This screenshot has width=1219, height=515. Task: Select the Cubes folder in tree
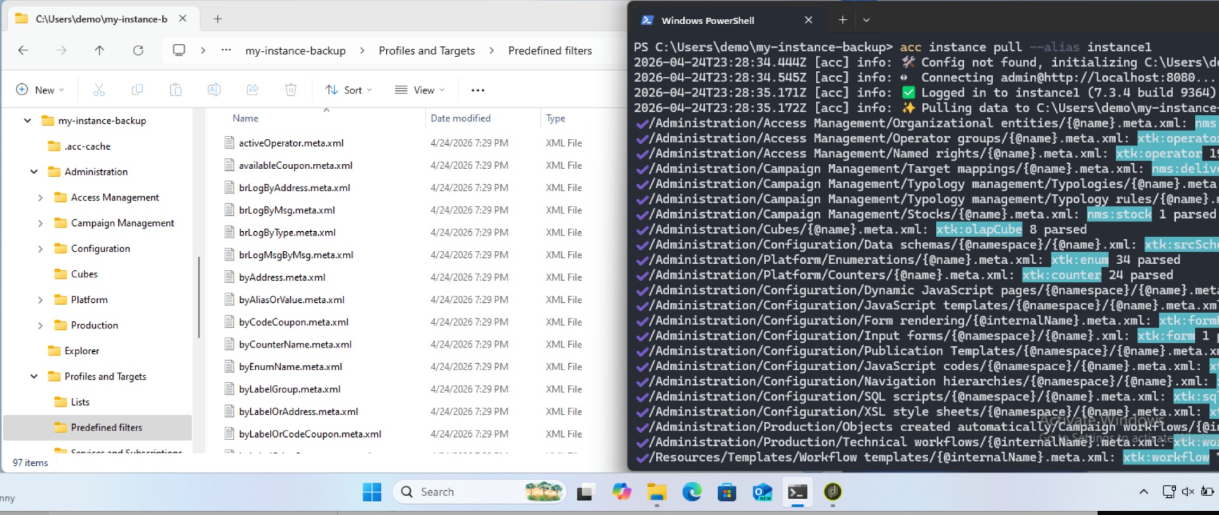[x=84, y=274]
